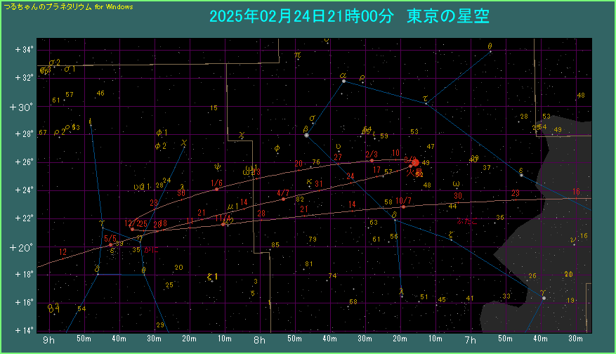
Task: Click the 1/6 date marker on Mars path
Action: (x=217, y=184)
